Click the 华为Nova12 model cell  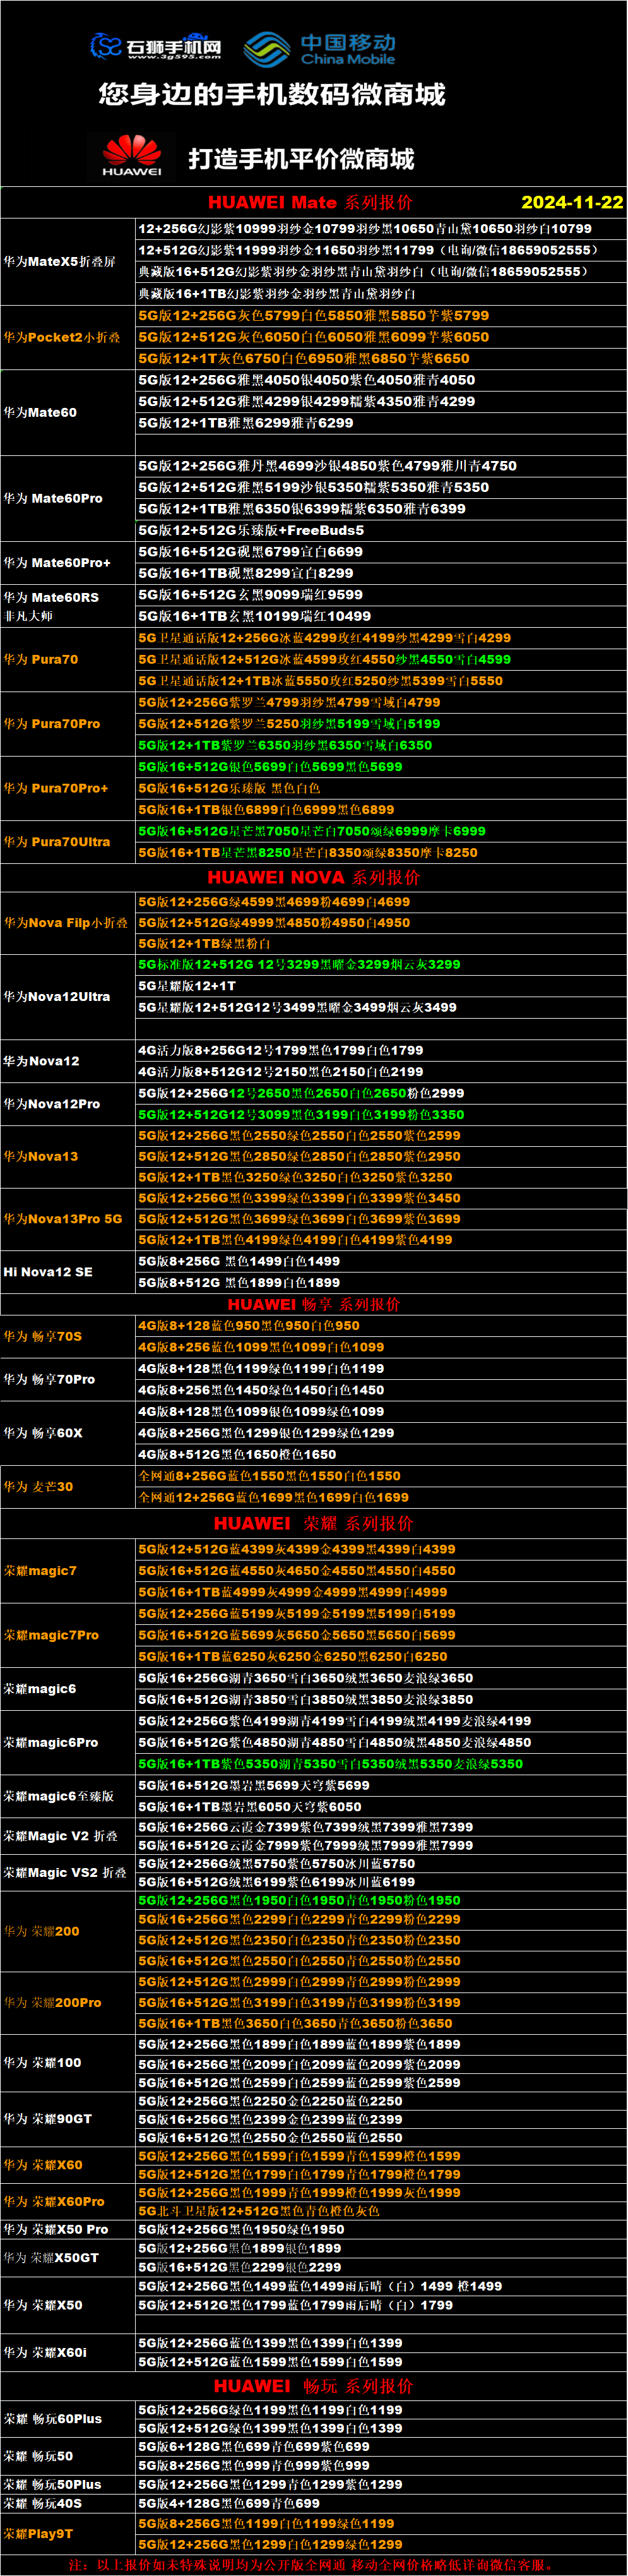click(x=67, y=1061)
